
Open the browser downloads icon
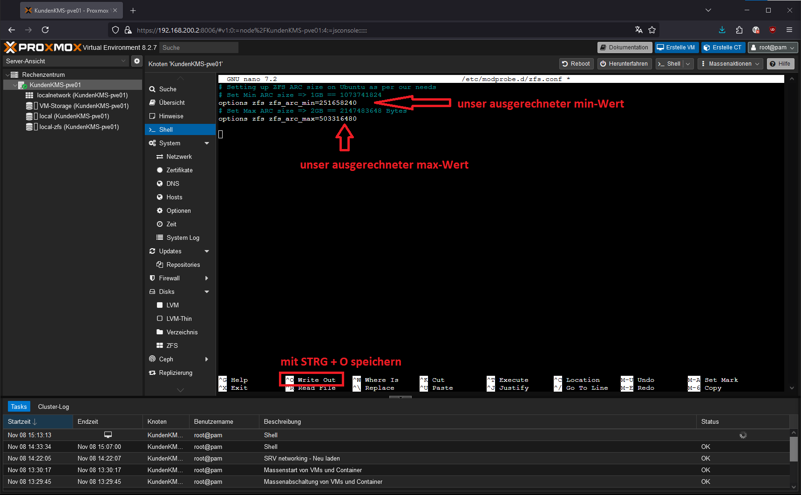point(722,30)
